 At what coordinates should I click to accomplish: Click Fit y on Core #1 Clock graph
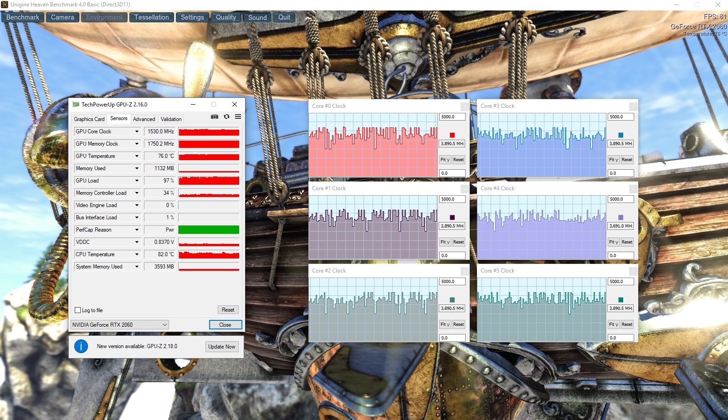445,242
